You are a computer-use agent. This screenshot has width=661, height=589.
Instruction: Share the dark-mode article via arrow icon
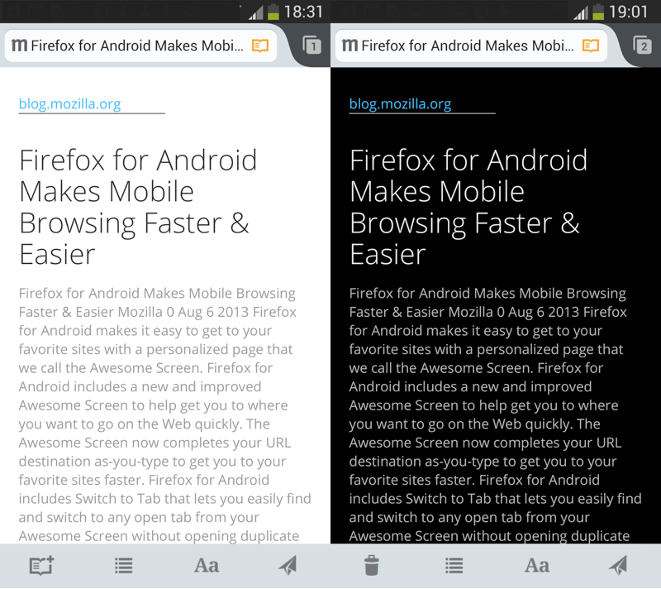pos(619,566)
